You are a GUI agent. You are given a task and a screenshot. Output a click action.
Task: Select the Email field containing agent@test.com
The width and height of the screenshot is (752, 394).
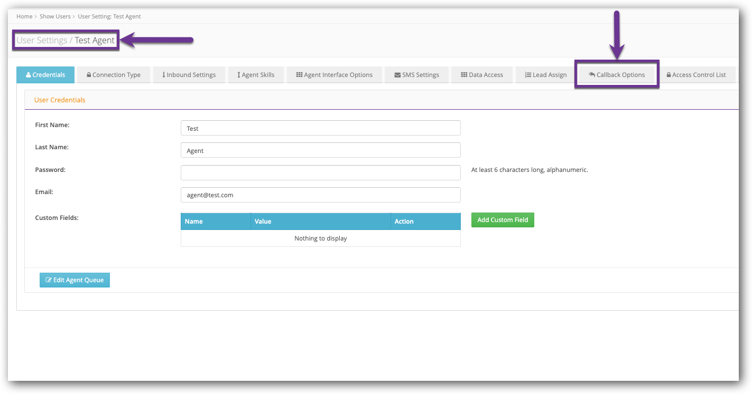click(x=320, y=195)
